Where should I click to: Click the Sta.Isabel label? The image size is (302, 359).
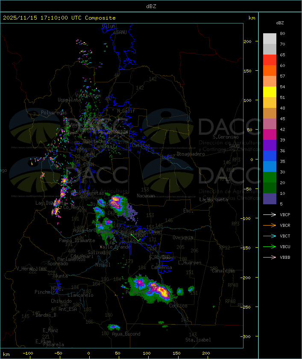198,340
